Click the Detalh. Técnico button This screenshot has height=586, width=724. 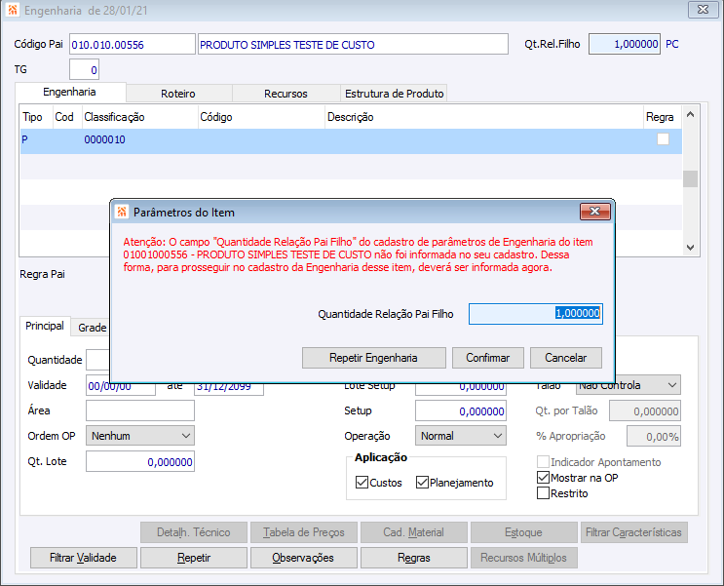click(194, 532)
